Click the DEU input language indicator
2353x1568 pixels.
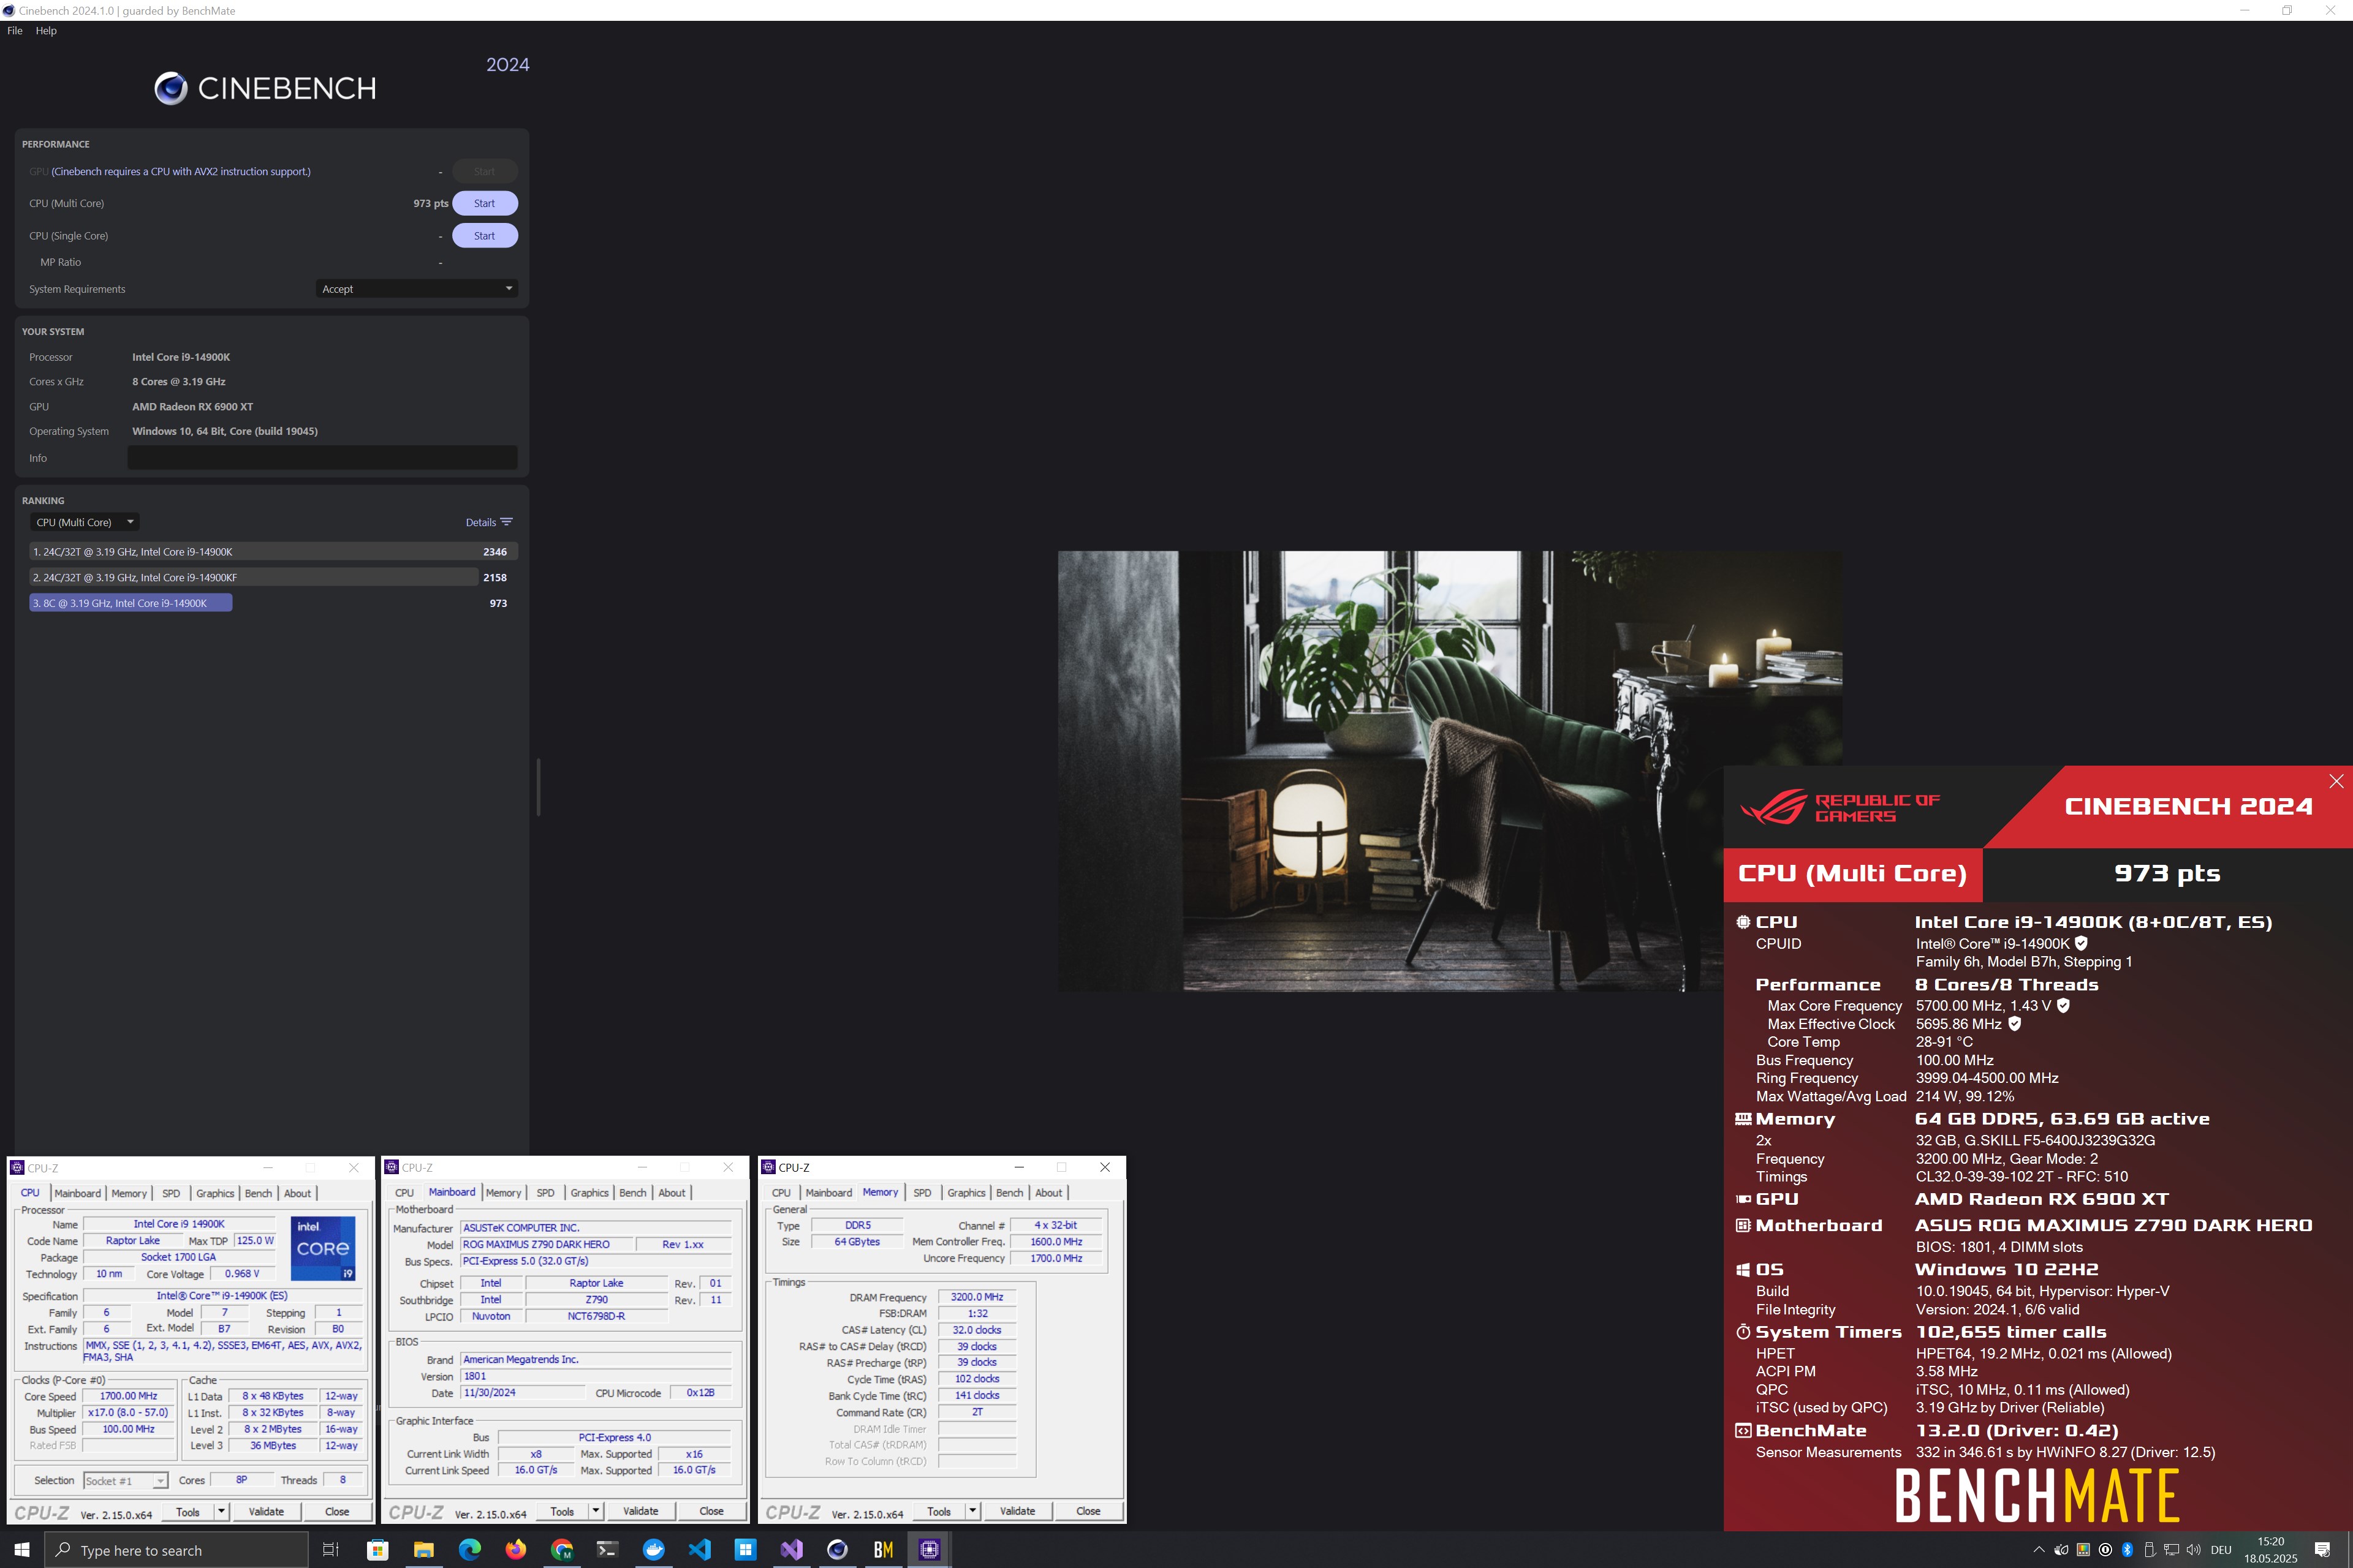2221,1550
